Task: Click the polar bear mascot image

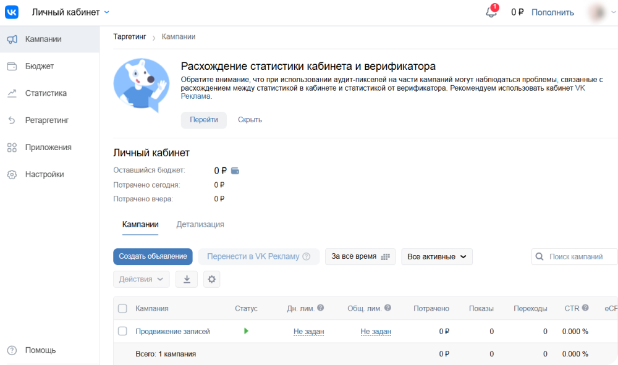Action: point(142,85)
